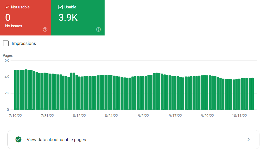
Task: Click the Pages axis title
Action: 8,55
